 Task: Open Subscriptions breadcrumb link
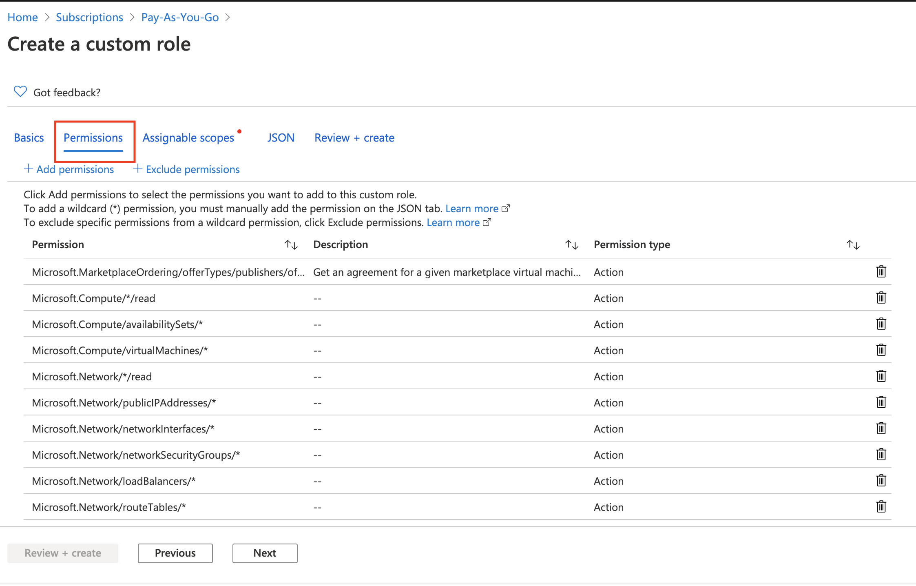(89, 18)
